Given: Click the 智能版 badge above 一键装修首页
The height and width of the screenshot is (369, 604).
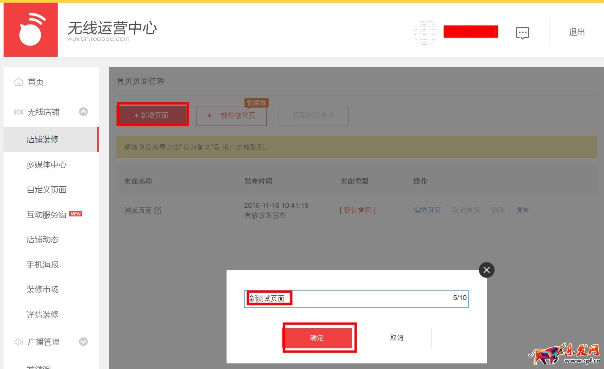Looking at the screenshot, I should [x=256, y=102].
